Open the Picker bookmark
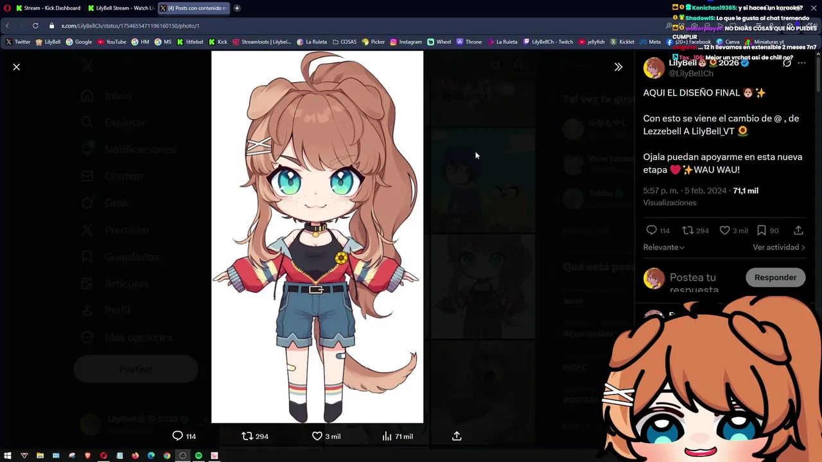This screenshot has width=822, height=462. [x=373, y=42]
